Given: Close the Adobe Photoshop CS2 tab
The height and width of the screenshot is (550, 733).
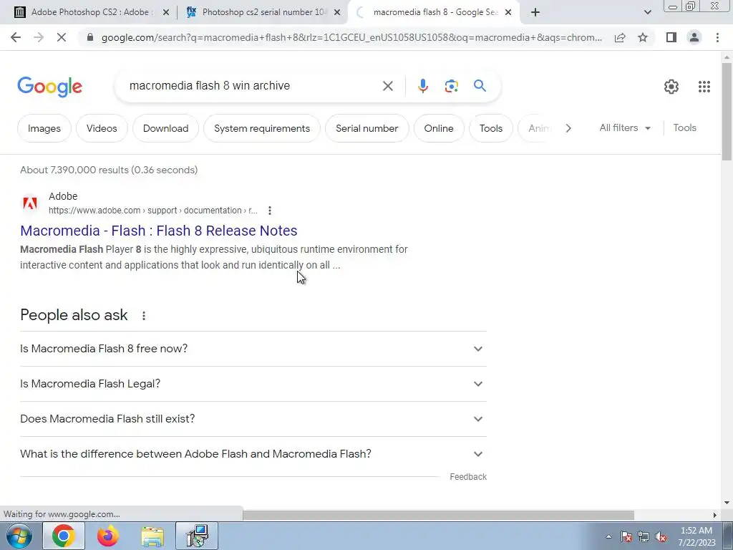Looking at the screenshot, I should [165, 12].
